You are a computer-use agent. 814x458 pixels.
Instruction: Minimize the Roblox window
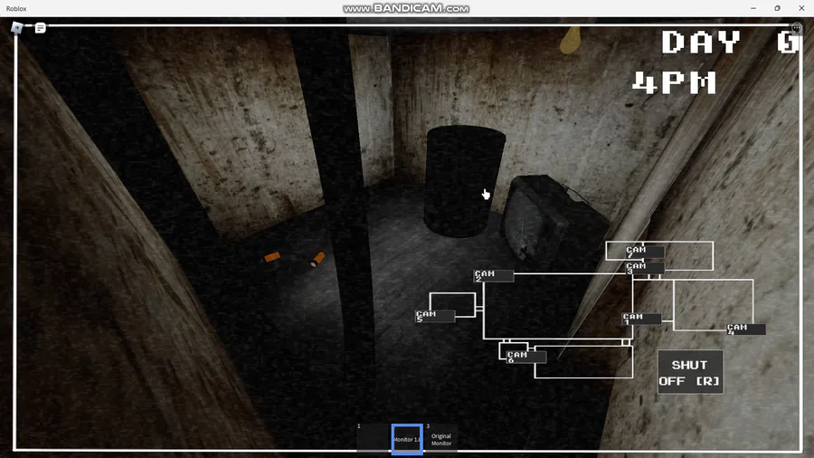coord(753,8)
